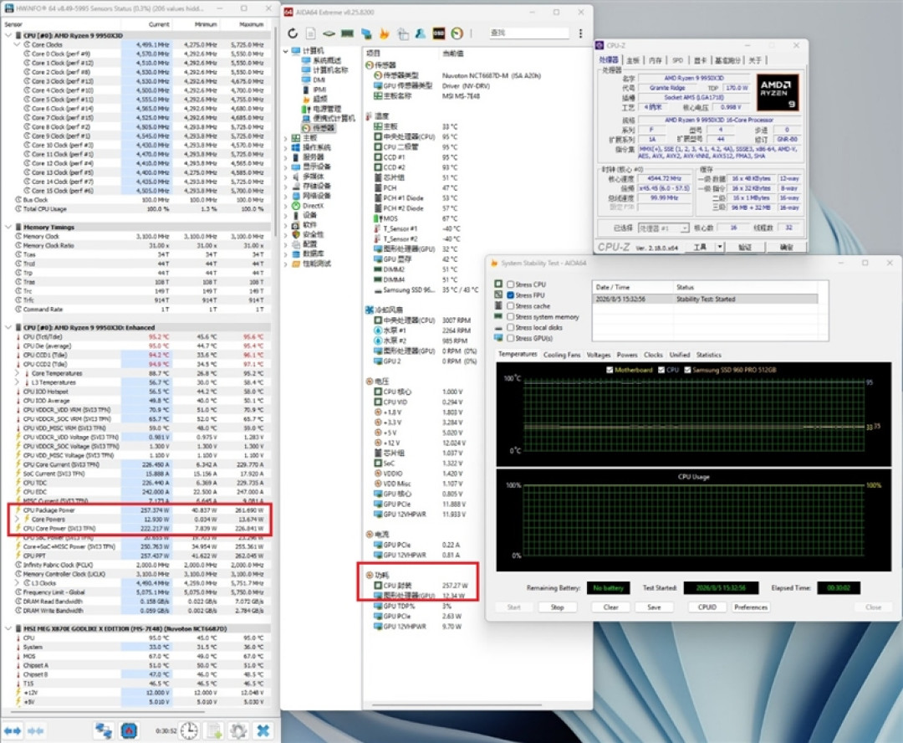903x743 pixels.
Task: Open the Voltages tab in Stability Test
Action: coord(599,355)
